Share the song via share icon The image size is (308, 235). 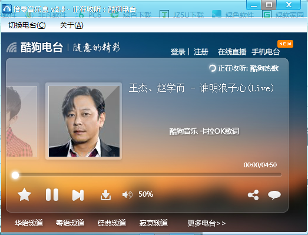coord(253,195)
